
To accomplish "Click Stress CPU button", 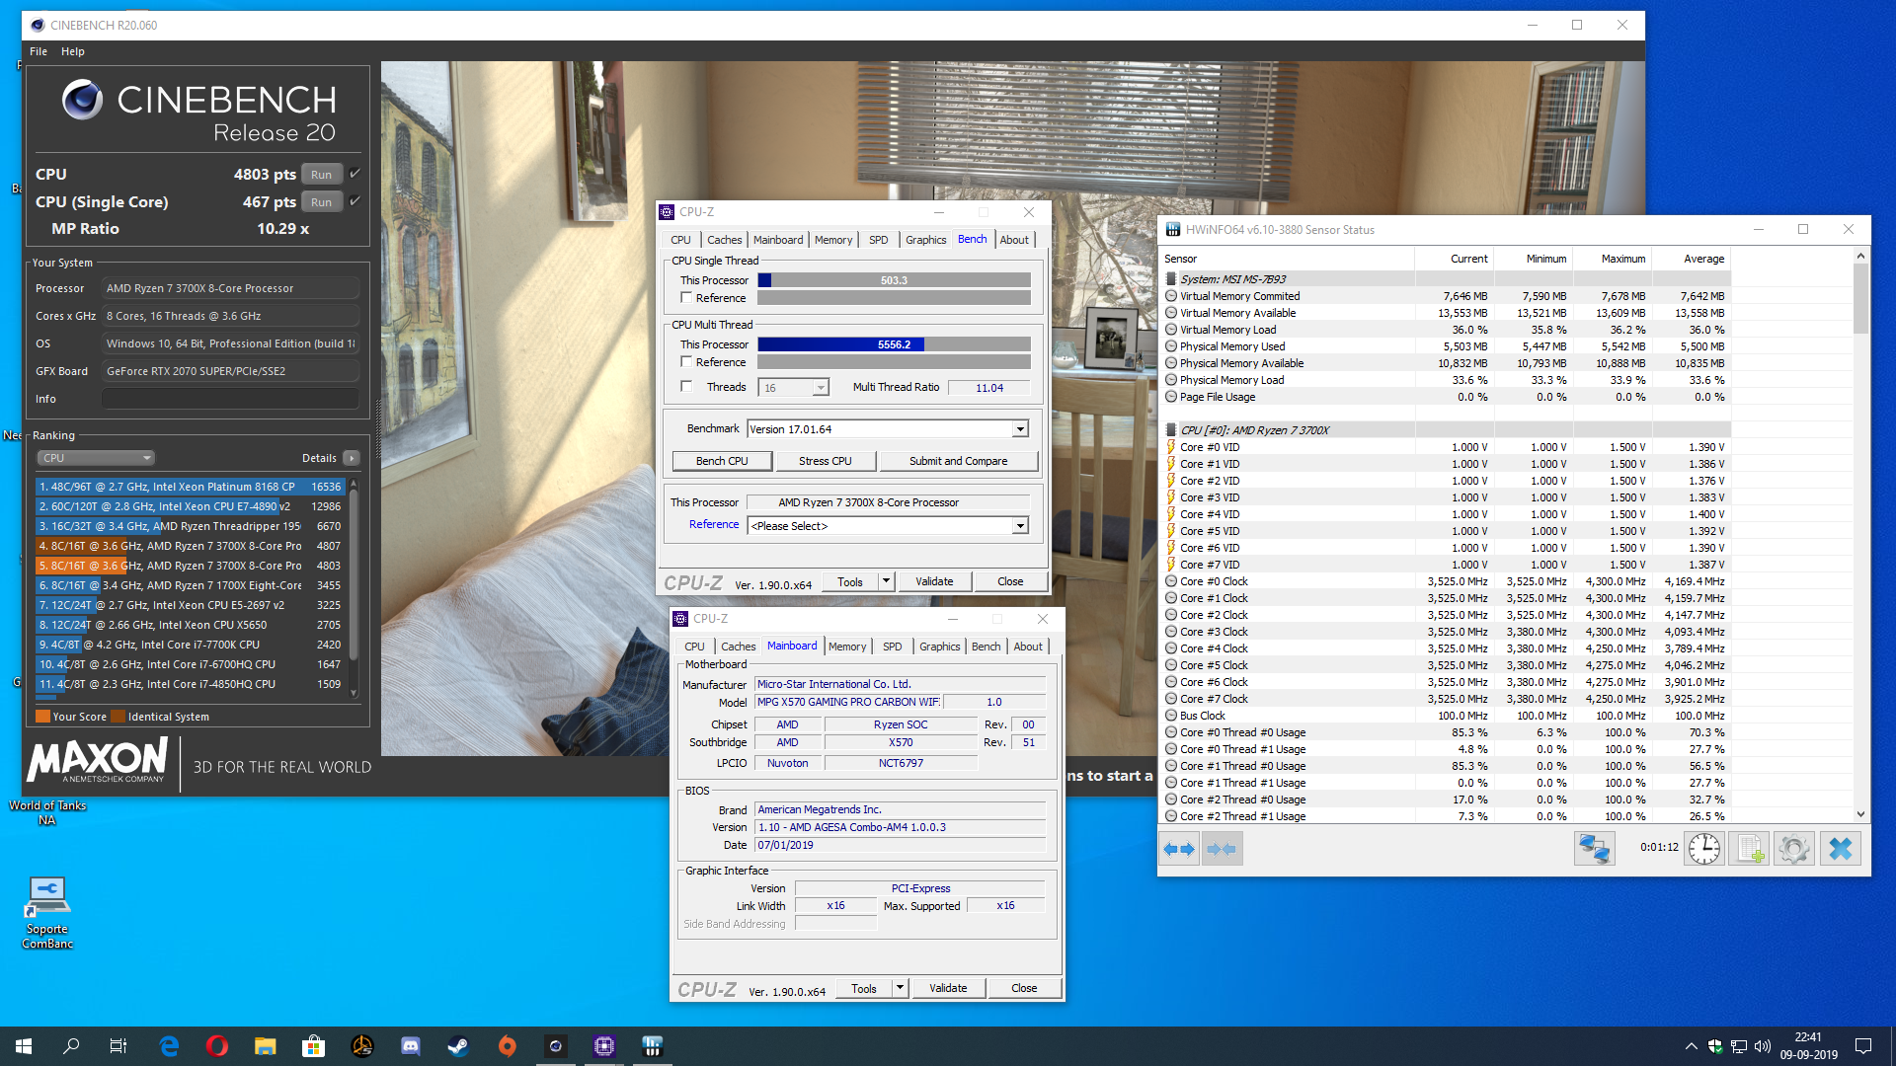I will (x=825, y=461).
